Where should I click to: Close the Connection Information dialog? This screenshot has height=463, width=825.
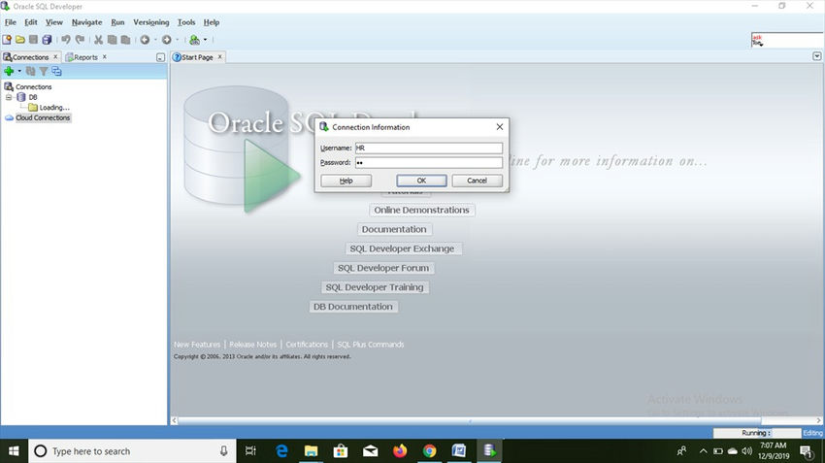pos(500,127)
